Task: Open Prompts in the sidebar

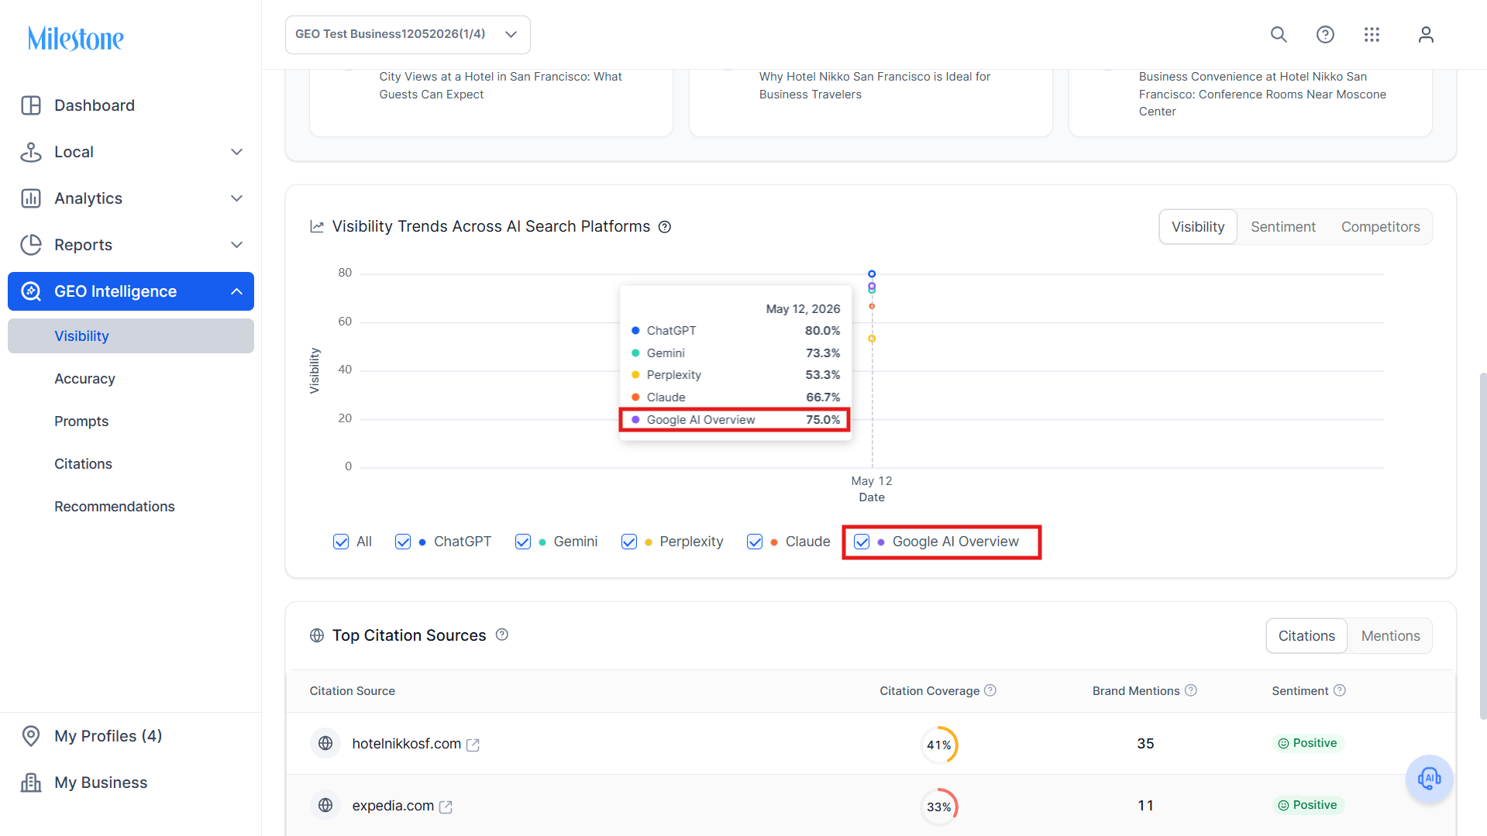Action: click(x=81, y=421)
